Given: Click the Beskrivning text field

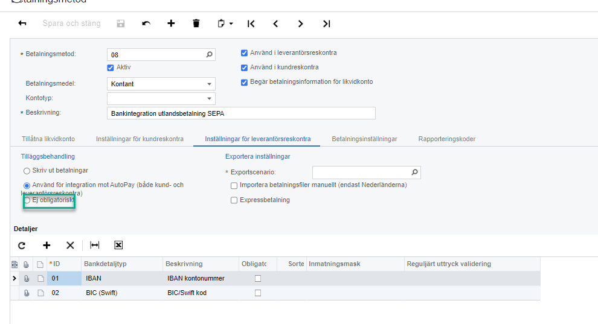Looking at the screenshot, I should click(241, 113).
